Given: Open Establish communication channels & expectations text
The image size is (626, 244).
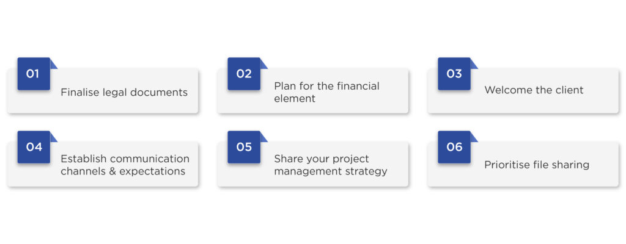Looking at the screenshot, I should pyautogui.click(x=125, y=165).
